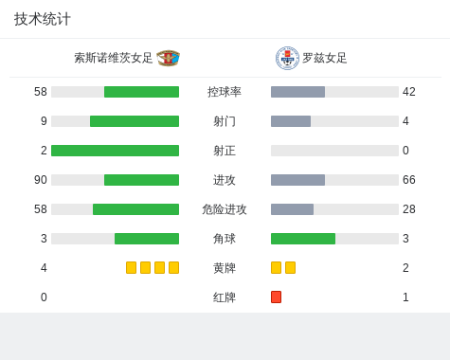The image size is (450, 360).
Task: Click the 索斯诺维茨女足 team crest icon
Action: pos(168,58)
